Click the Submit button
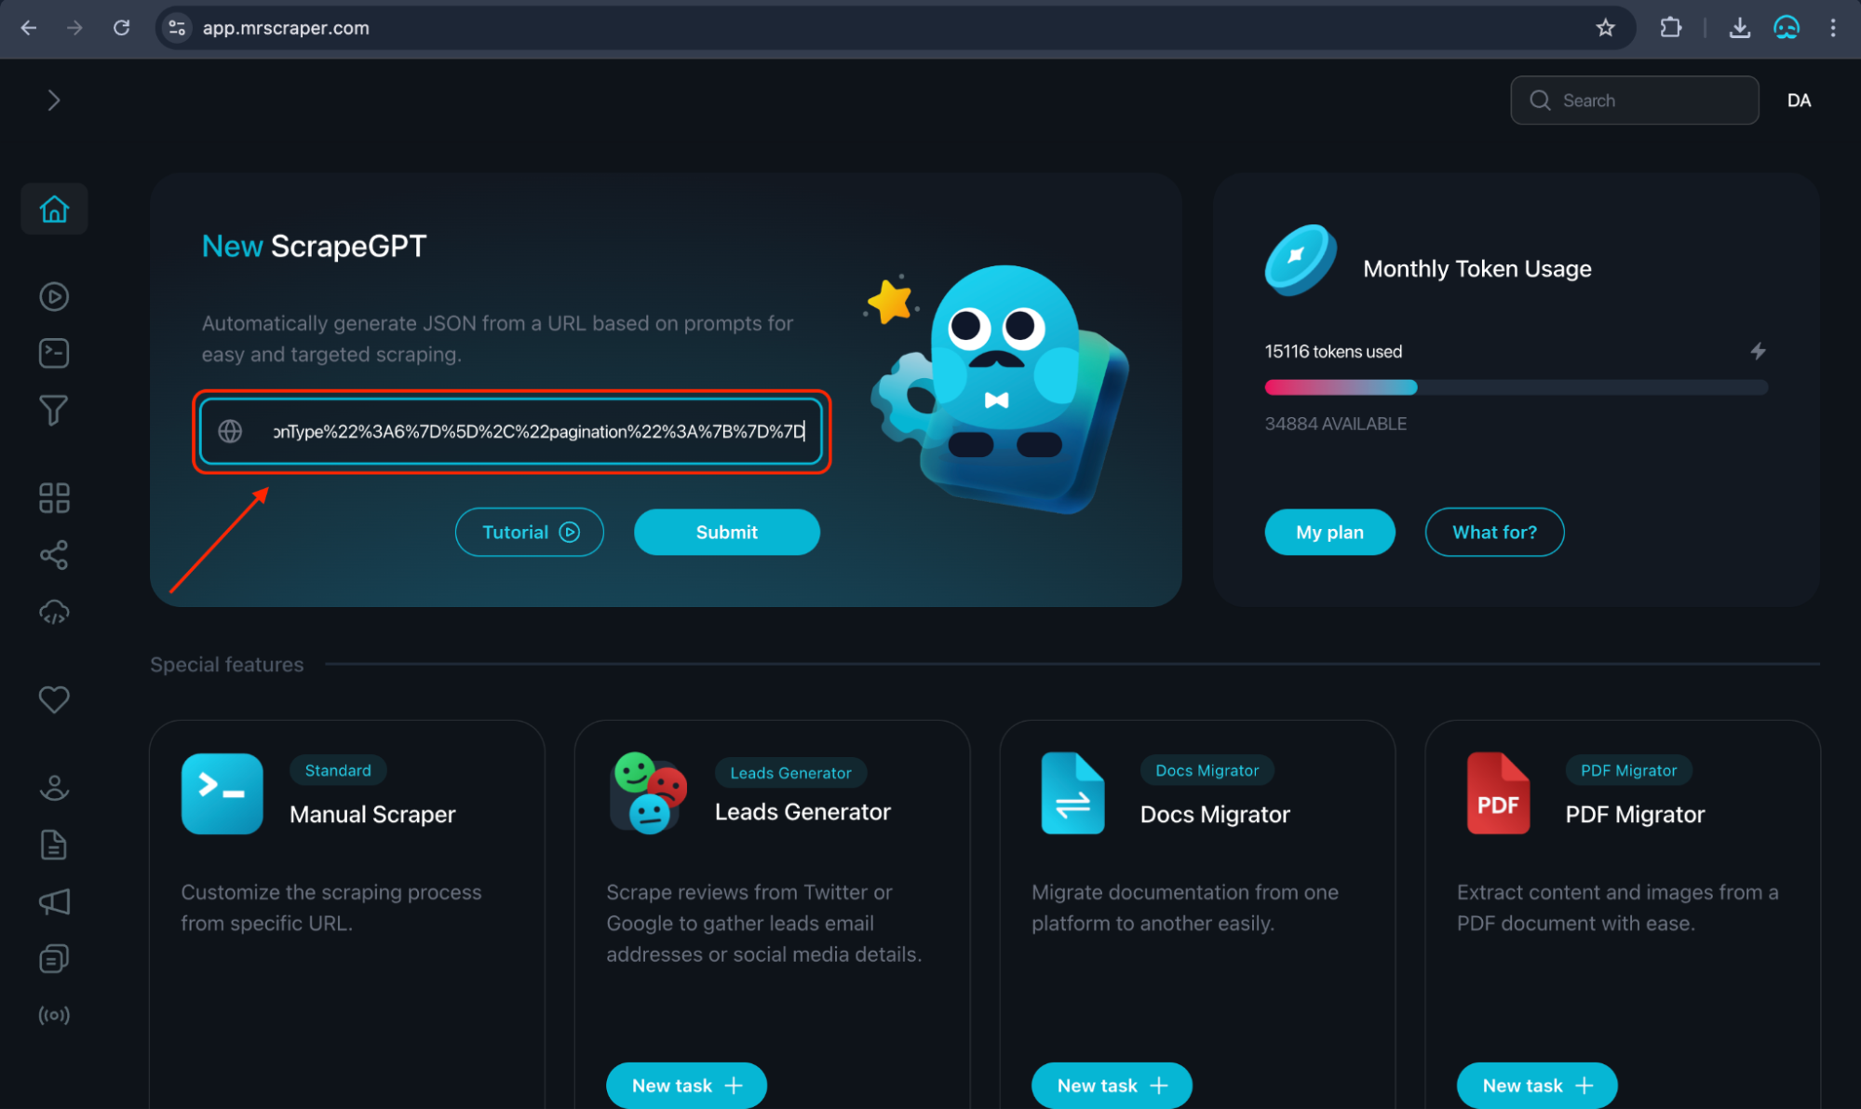Image resolution: width=1861 pixels, height=1109 pixels. coord(727,532)
